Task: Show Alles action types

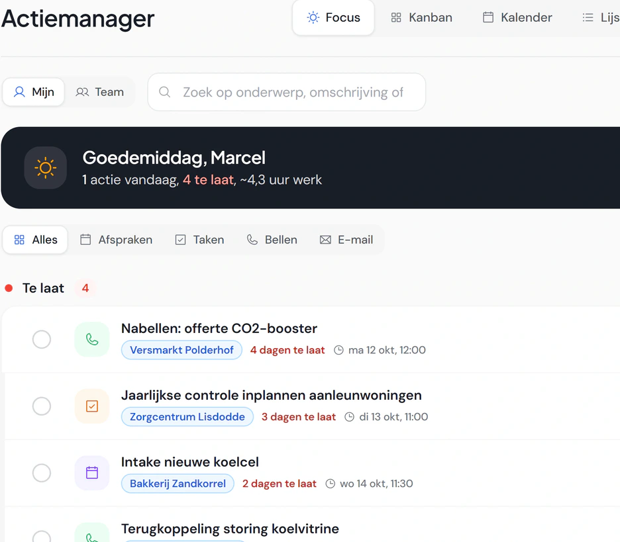Action: click(35, 240)
